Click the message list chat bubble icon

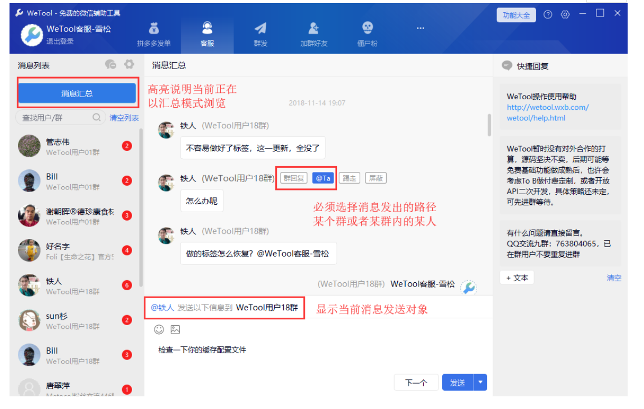point(110,64)
